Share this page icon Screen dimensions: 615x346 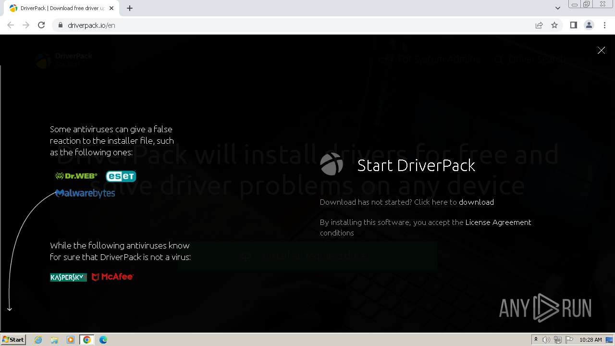pos(539,25)
